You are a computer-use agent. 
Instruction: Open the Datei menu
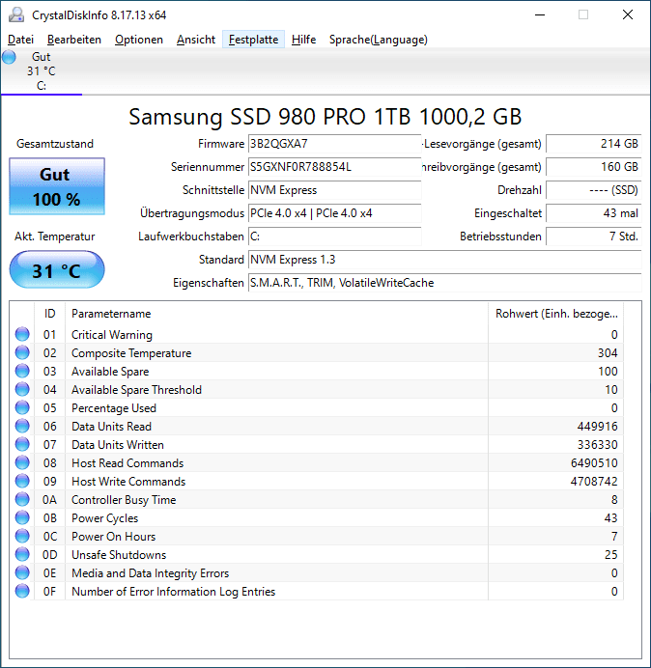click(20, 40)
